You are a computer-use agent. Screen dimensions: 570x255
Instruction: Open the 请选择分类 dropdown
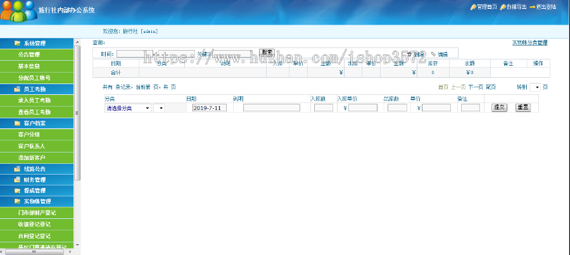[x=128, y=108]
